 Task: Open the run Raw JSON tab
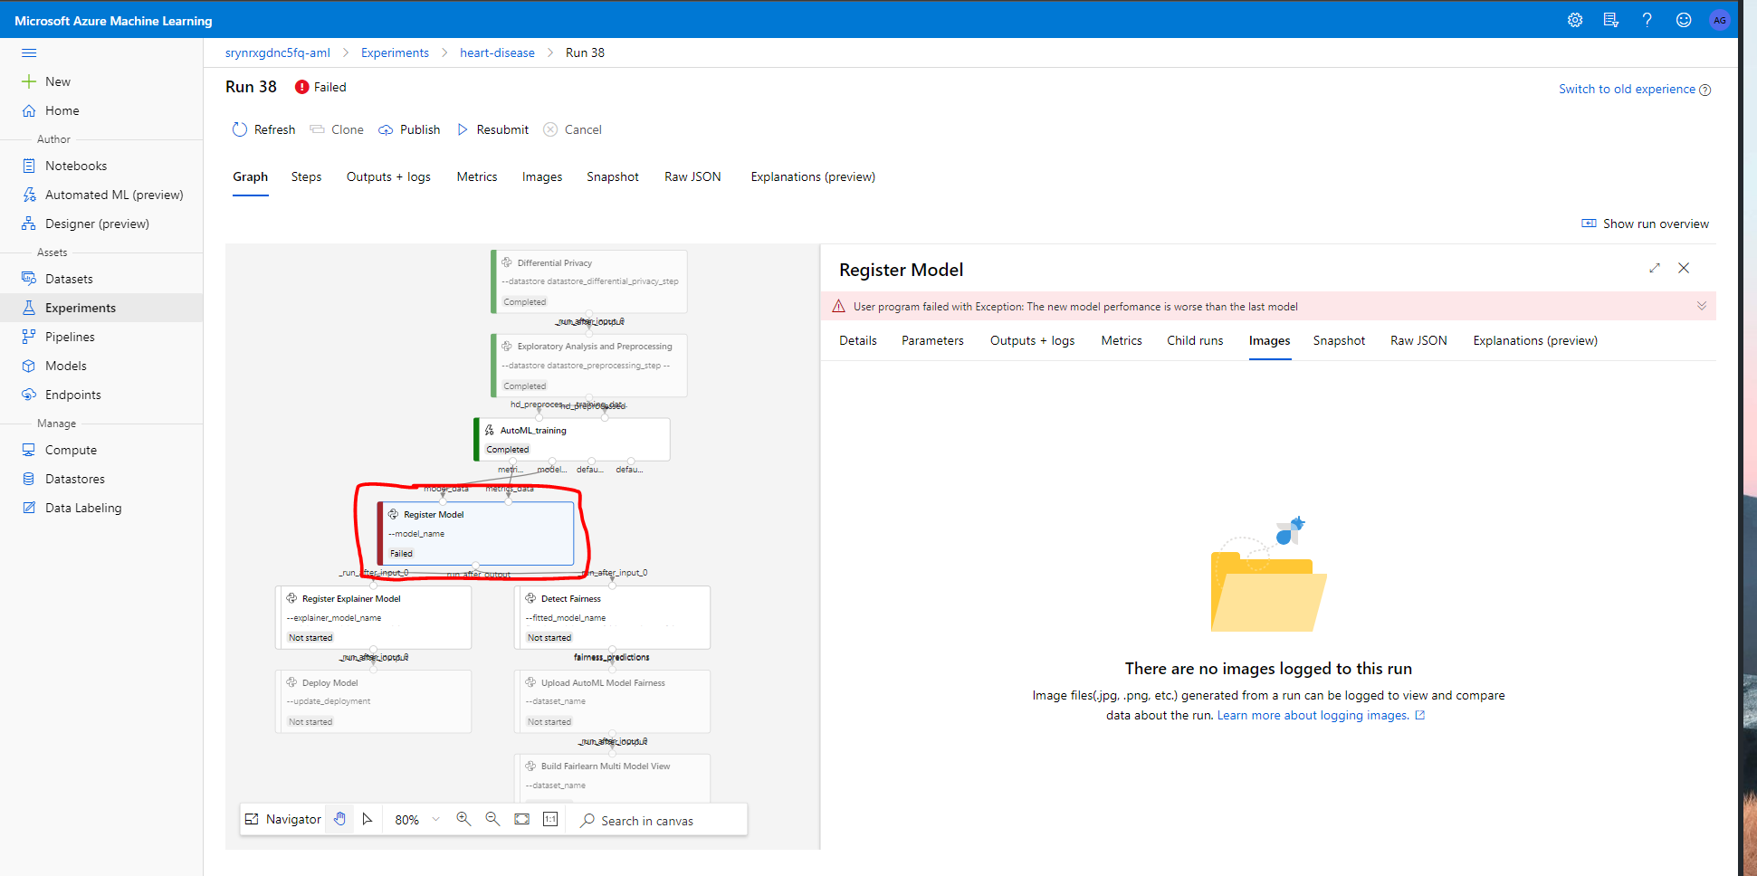[x=692, y=176]
